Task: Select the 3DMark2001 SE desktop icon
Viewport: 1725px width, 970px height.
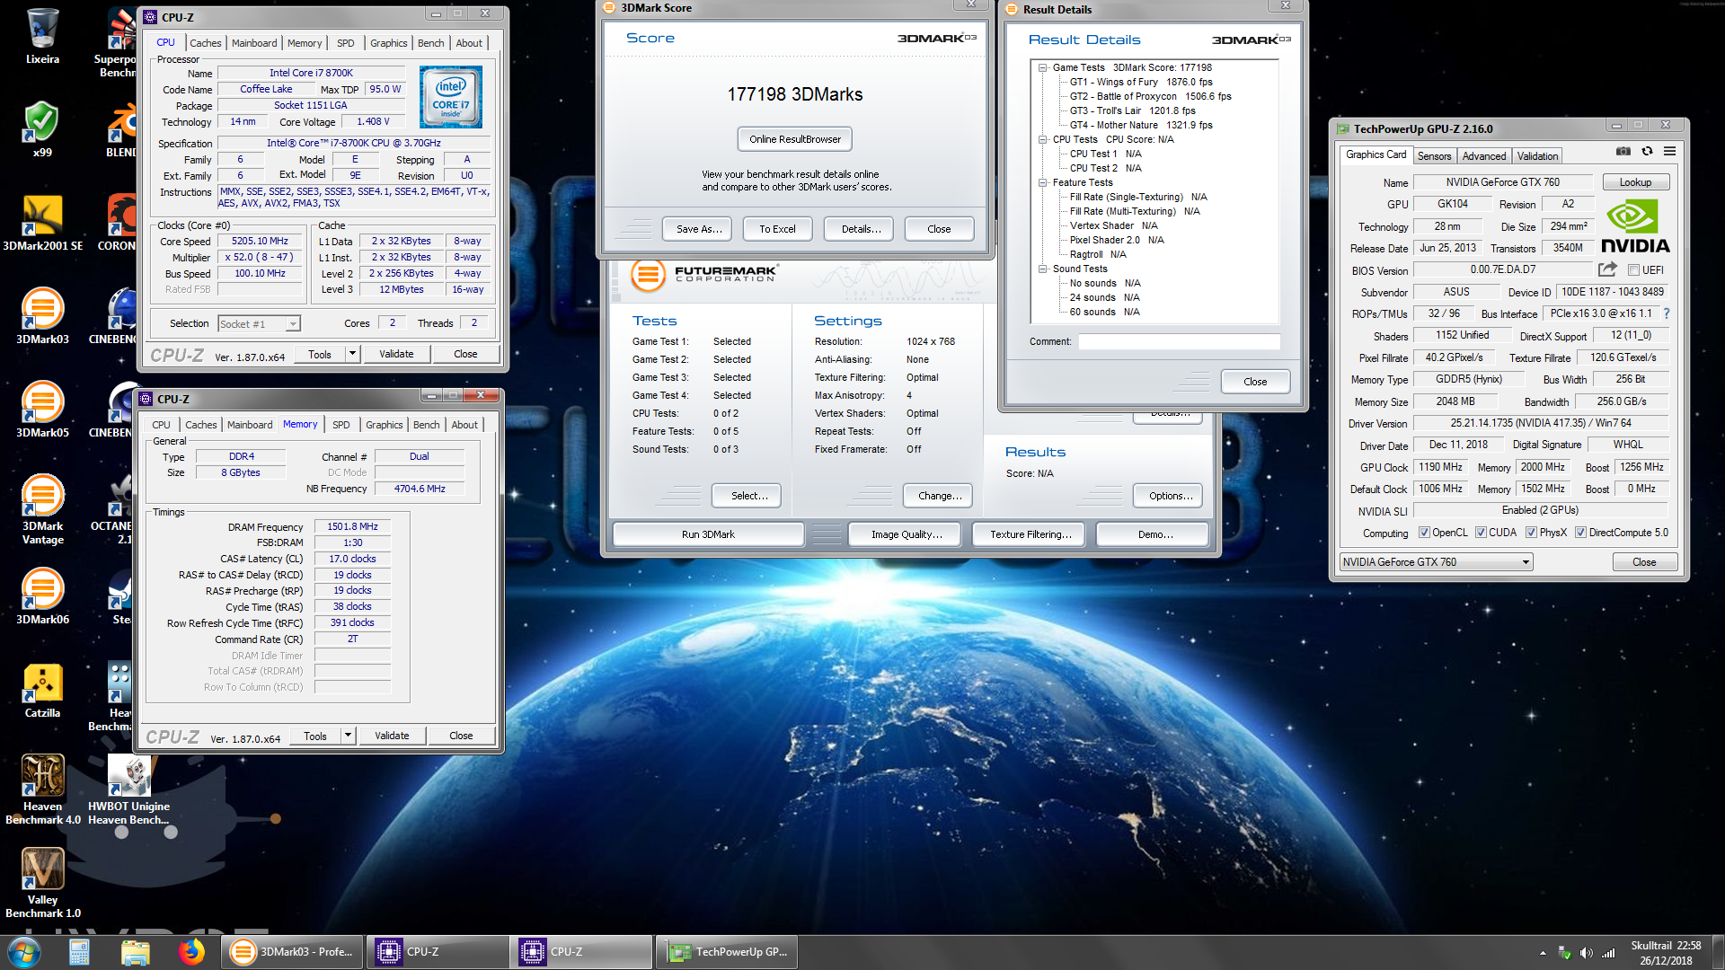Action: [x=42, y=224]
